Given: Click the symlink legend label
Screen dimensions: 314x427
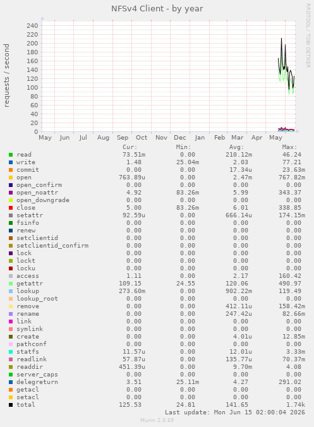Looking at the screenshot, I should (x=30, y=329).
